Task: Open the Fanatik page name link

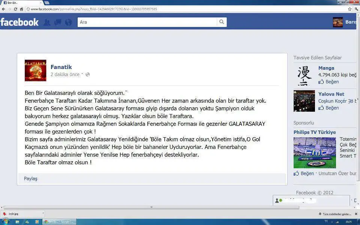Action: (x=61, y=67)
